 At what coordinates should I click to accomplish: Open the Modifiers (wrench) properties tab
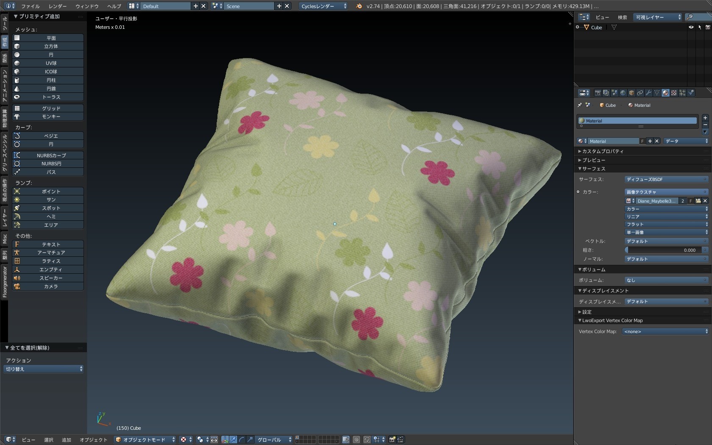pyautogui.click(x=648, y=93)
